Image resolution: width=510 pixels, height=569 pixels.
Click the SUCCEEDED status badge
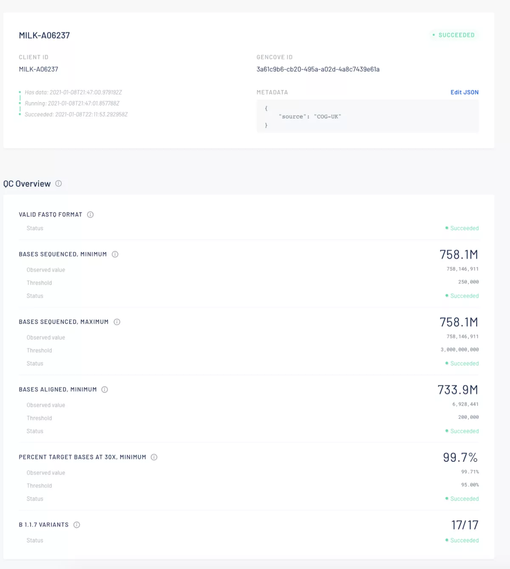coord(456,35)
